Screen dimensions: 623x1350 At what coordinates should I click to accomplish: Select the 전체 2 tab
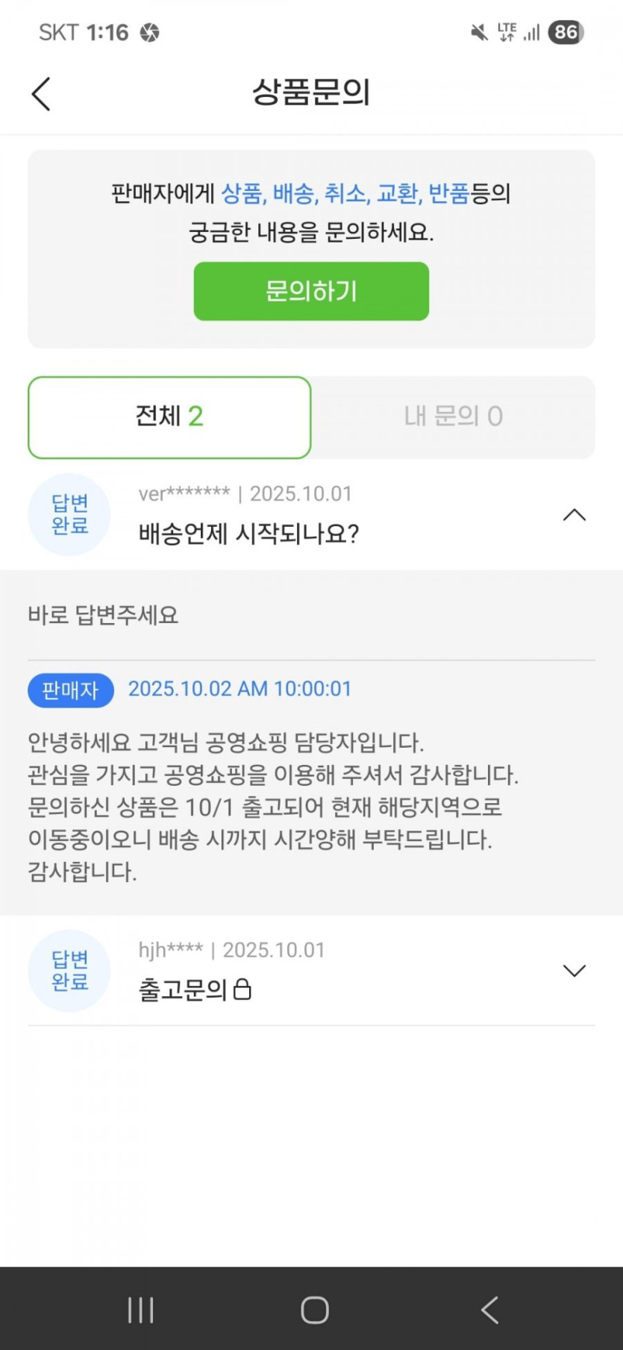coord(169,417)
